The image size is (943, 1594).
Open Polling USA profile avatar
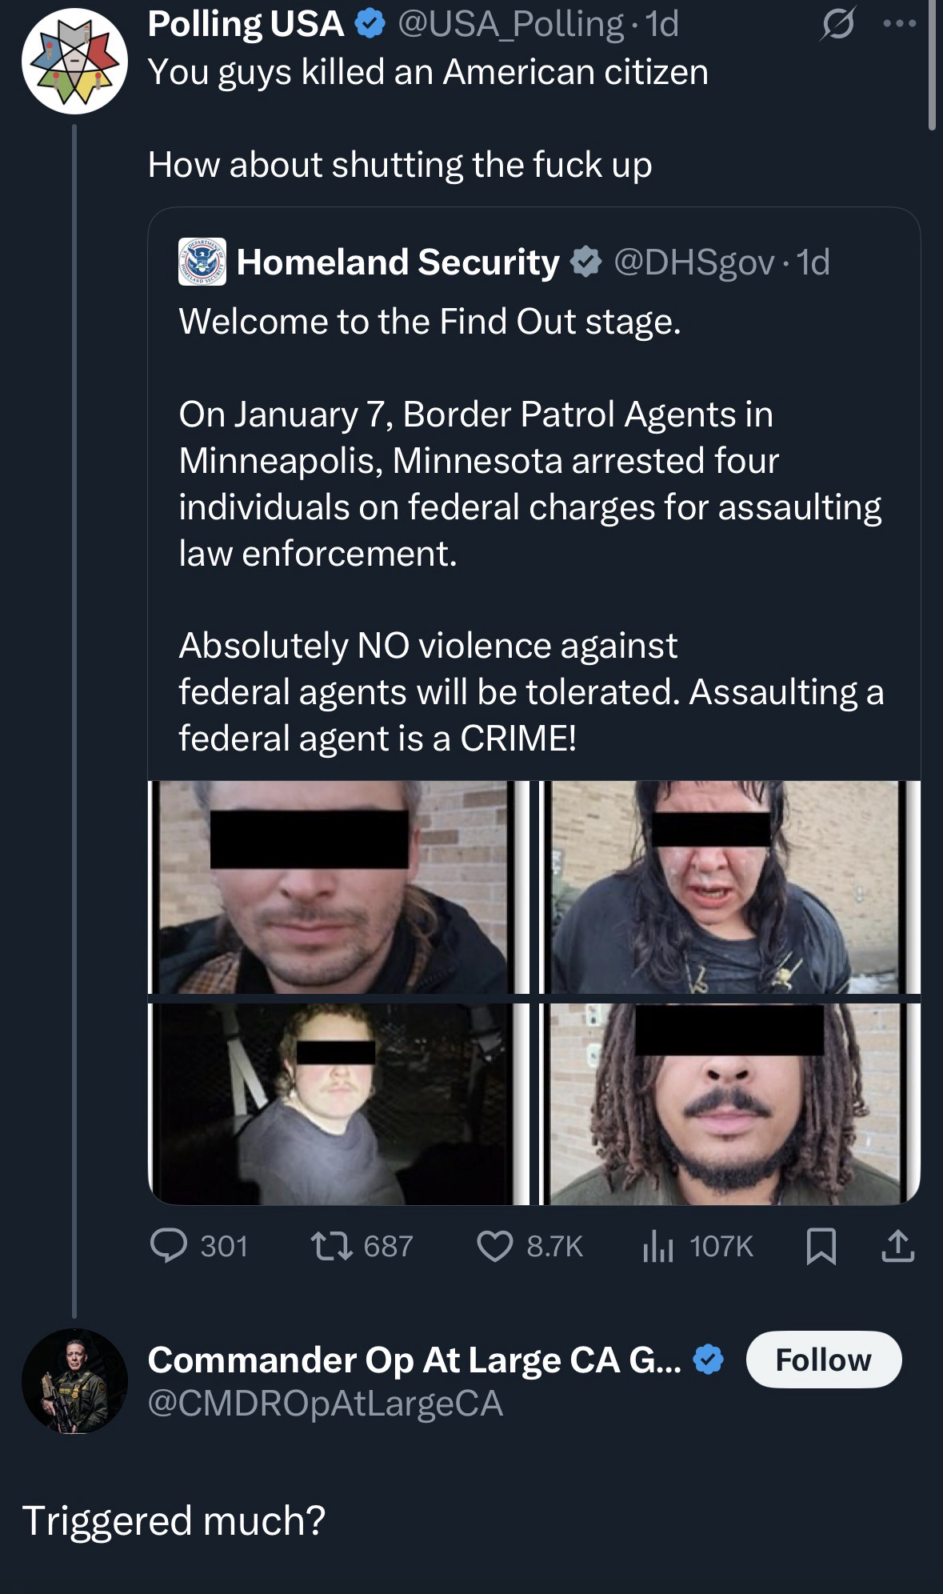coord(74,62)
